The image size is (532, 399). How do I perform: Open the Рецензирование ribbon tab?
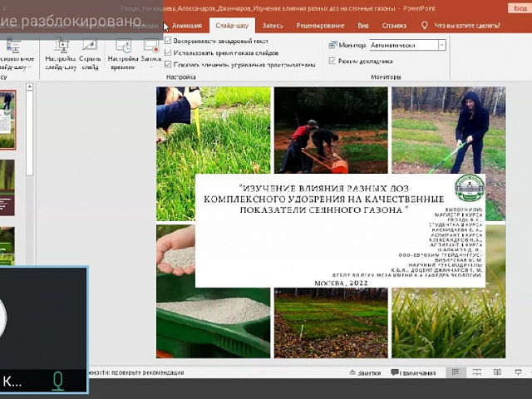point(319,26)
